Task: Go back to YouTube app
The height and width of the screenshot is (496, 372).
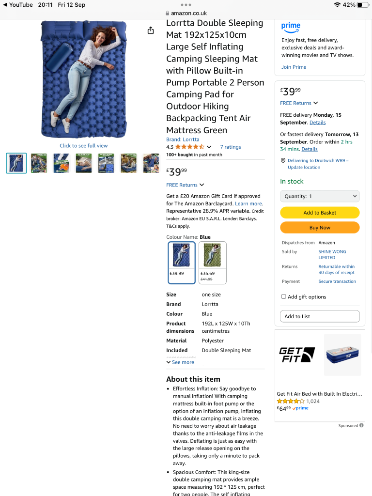Action: pos(18,5)
